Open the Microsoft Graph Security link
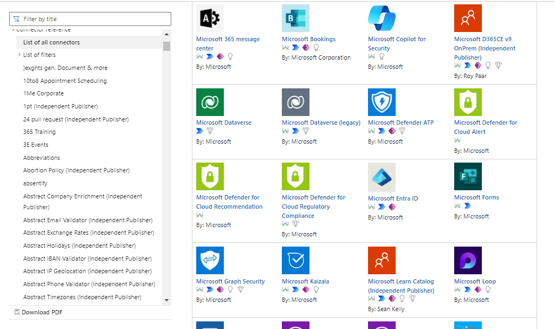Screen dimensions: 555x329 [x=230, y=281]
